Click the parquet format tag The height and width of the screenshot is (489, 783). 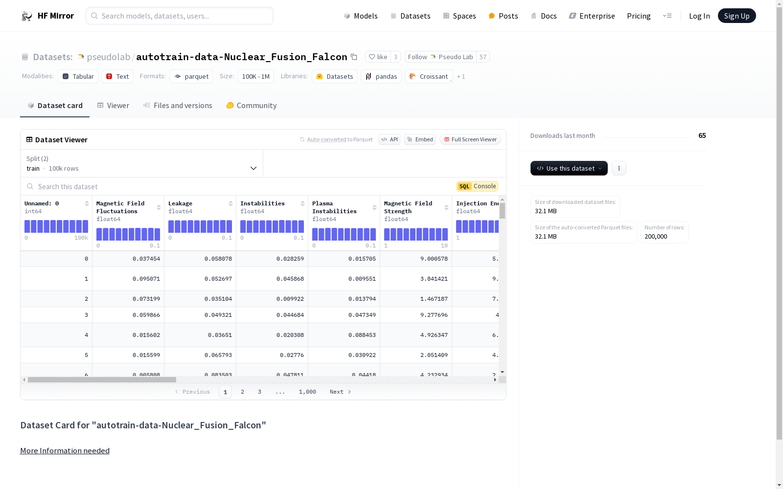pos(191,76)
